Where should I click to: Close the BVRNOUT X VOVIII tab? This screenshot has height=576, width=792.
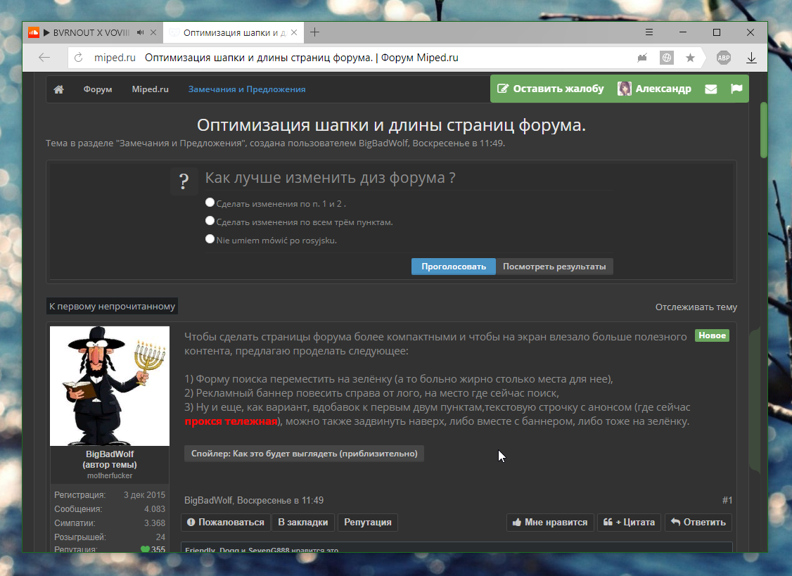[153, 32]
